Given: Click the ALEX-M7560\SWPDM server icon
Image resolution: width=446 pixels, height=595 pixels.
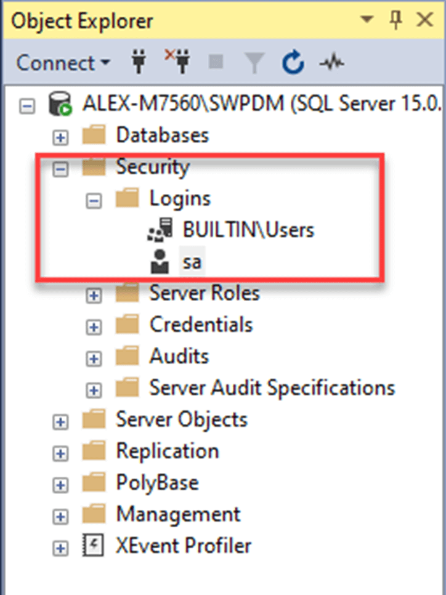Looking at the screenshot, I should [x=60, y=103].
